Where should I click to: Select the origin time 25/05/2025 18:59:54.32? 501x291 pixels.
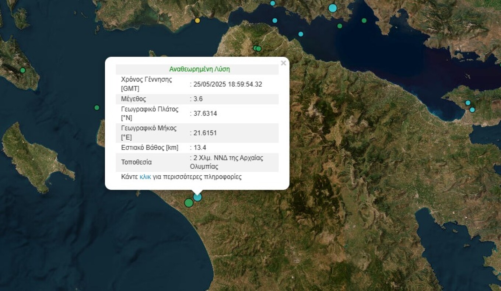tap(227, 84)
